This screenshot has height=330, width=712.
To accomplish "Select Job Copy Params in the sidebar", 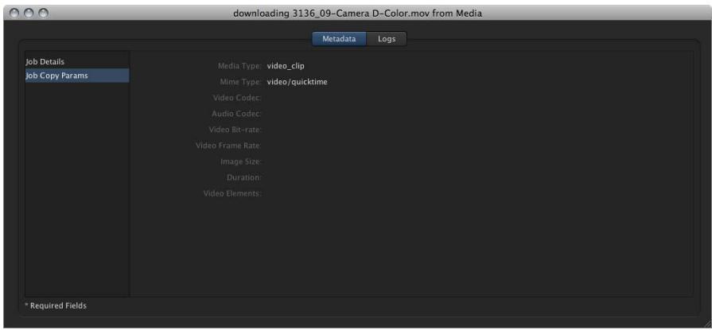I will (x=77, y=76).
